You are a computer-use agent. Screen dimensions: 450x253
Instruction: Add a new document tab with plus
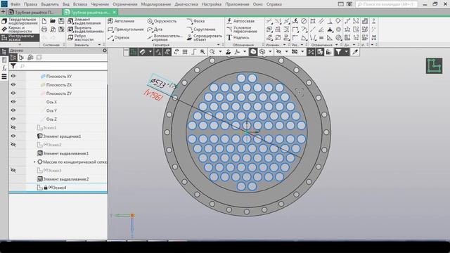click(3, 12)
